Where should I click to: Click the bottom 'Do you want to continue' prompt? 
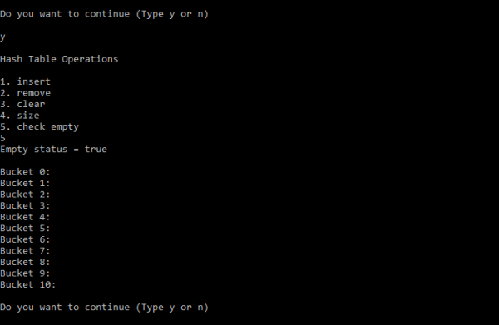105,308
